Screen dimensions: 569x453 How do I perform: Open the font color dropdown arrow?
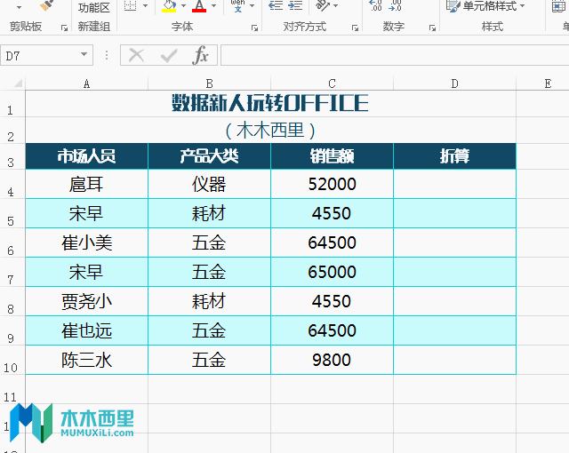[x=213, y=6]
